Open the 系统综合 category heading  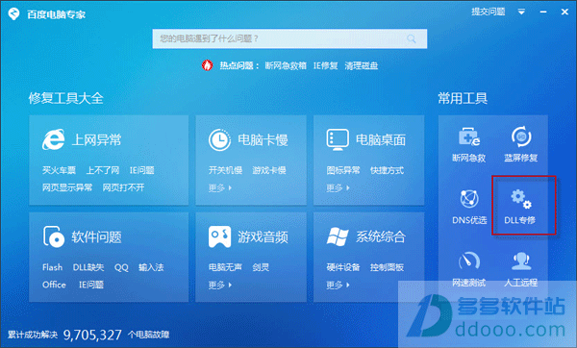point(381,236)
